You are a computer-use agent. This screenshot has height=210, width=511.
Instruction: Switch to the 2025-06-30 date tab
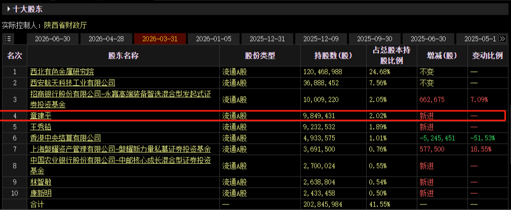tap(428, 39)
